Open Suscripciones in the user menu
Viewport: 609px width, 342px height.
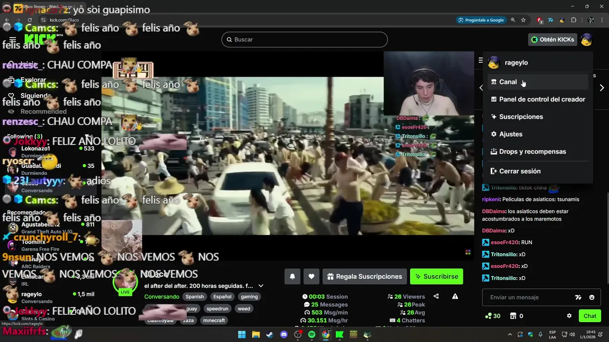(538, 117)
